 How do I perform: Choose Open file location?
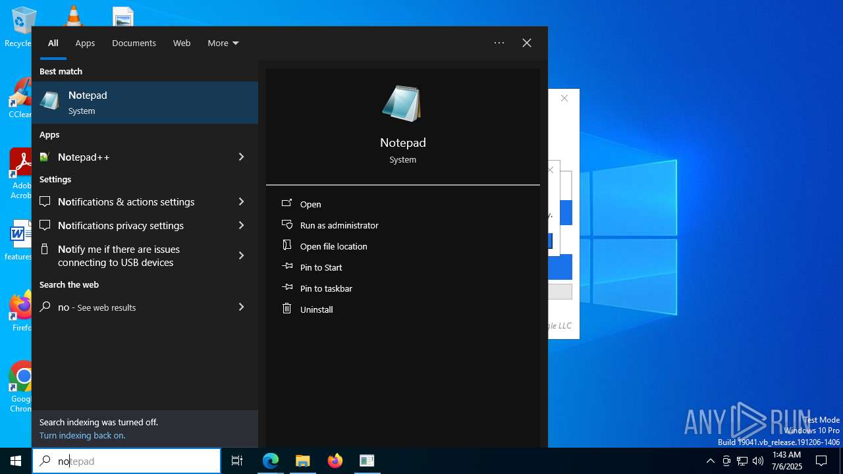tap(333, 246)
